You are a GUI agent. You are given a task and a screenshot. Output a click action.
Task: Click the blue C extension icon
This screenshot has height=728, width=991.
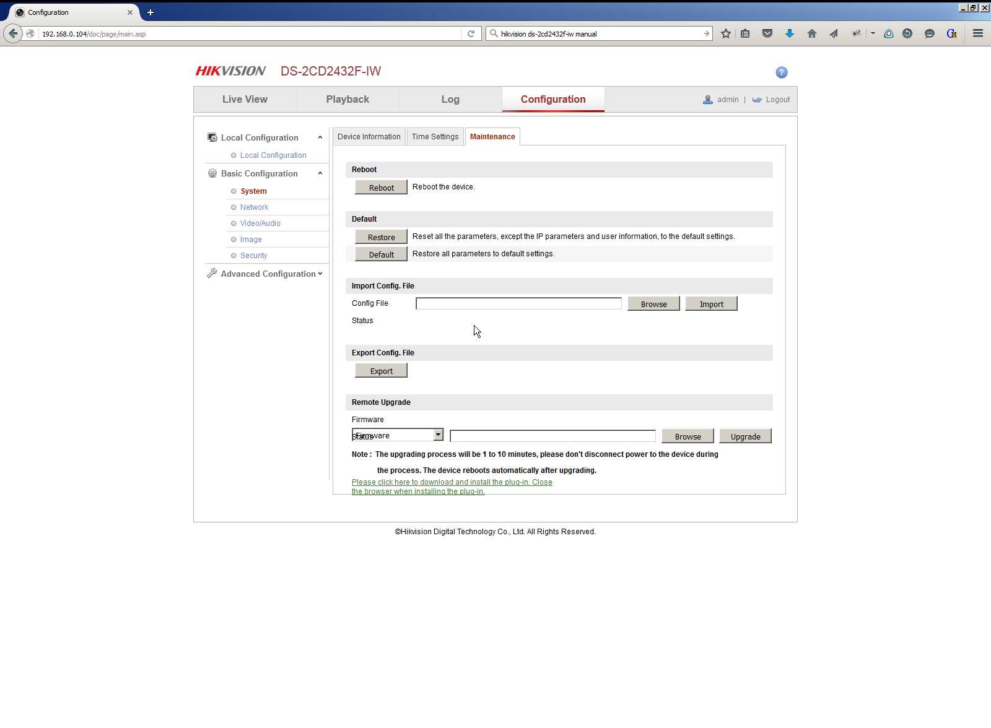pos(952,33)
